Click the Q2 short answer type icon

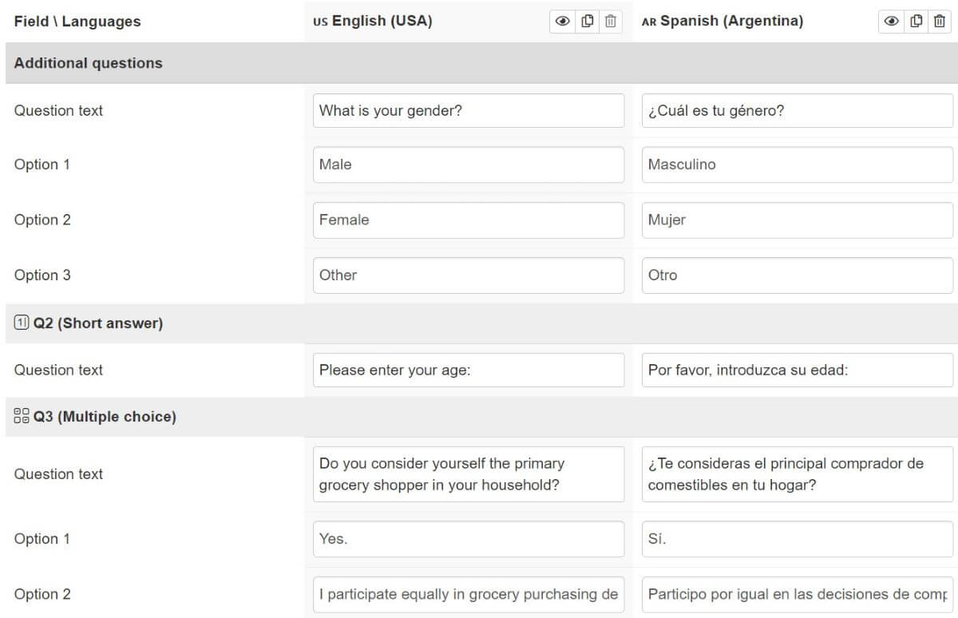(x=22, y=323)
